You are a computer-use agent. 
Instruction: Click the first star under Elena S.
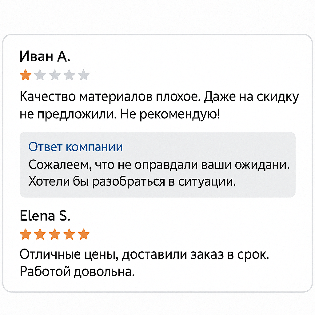(25, 235)
